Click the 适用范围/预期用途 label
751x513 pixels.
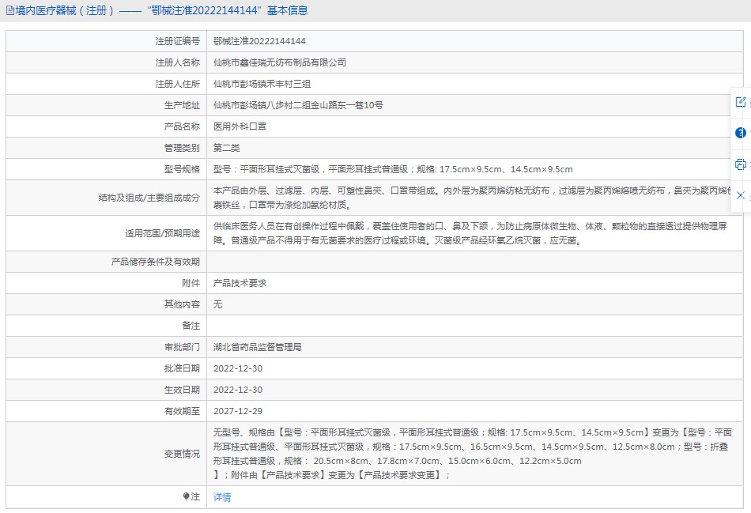point(163,233)
